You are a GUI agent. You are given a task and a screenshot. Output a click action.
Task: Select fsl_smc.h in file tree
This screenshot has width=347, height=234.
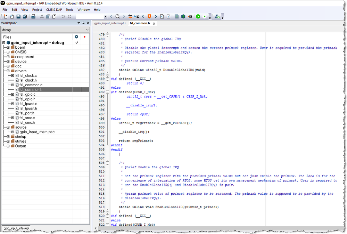pyautogui.click(x=27, y=122)
